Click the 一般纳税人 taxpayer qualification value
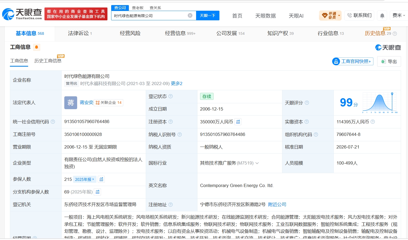 coord(211,147)
